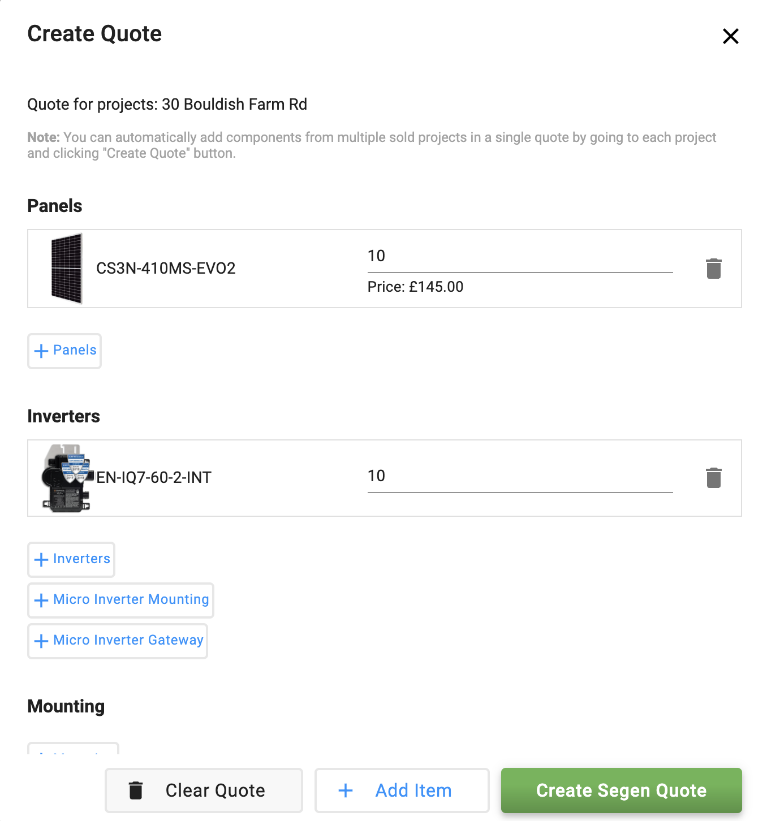The image size is (767, 821).
Task: Delete the EN-IQ7-60-2-INT inverter row
Action: 714,478
